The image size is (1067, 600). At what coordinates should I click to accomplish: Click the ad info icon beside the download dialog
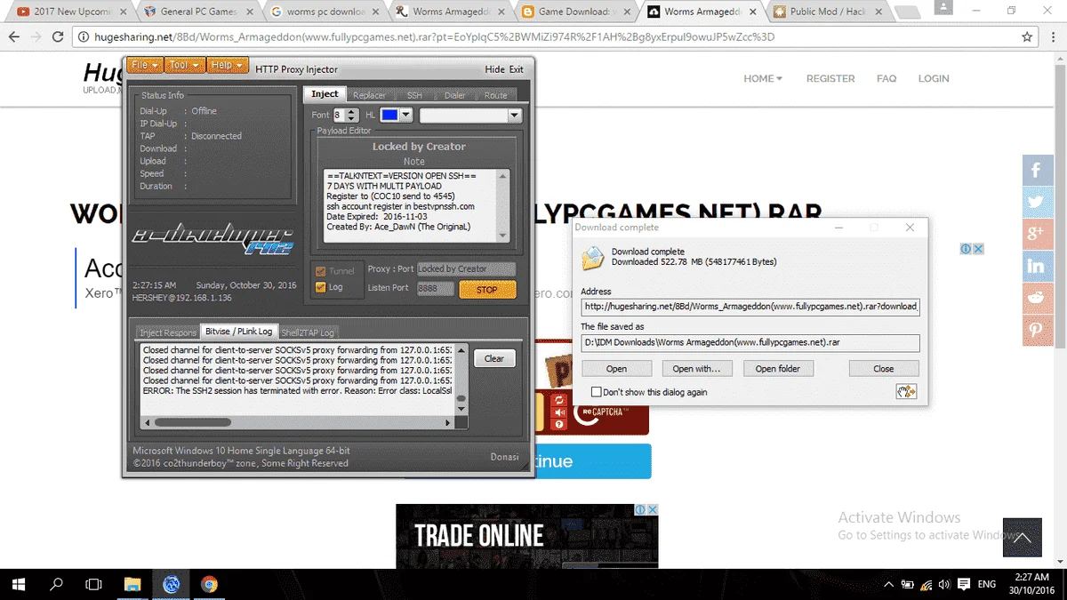point(966,249)
